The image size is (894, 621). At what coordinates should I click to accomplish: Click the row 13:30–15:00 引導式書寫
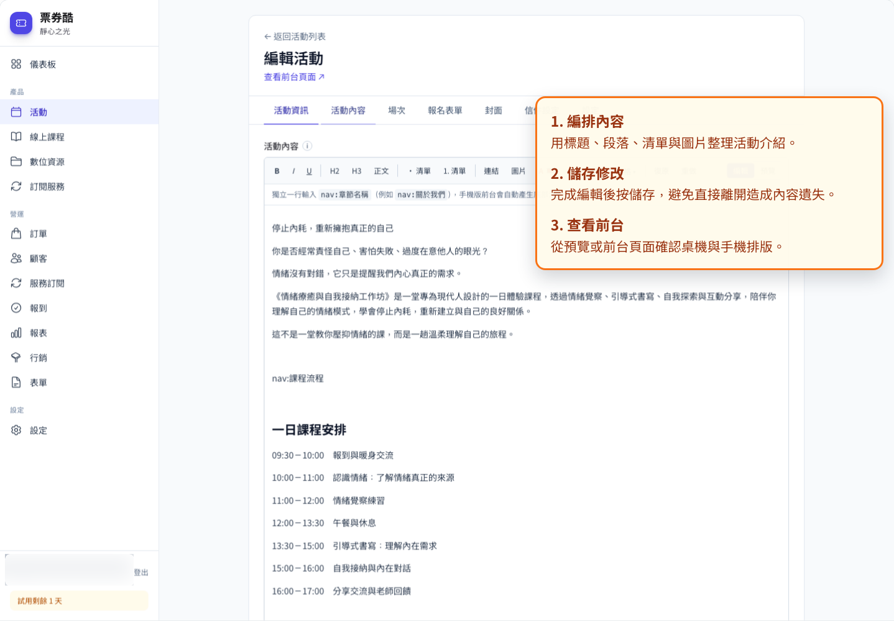354,546
